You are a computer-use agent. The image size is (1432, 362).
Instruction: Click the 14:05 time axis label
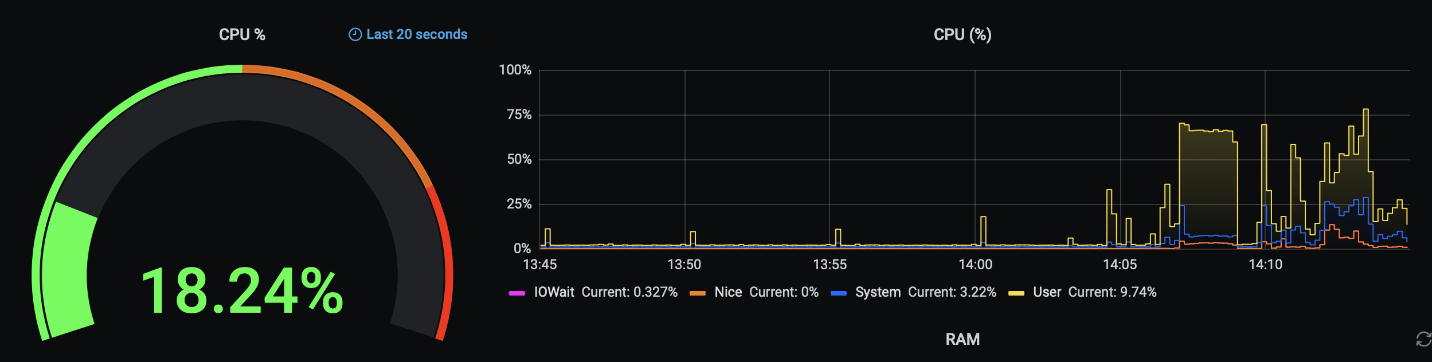coord(1120,265)
